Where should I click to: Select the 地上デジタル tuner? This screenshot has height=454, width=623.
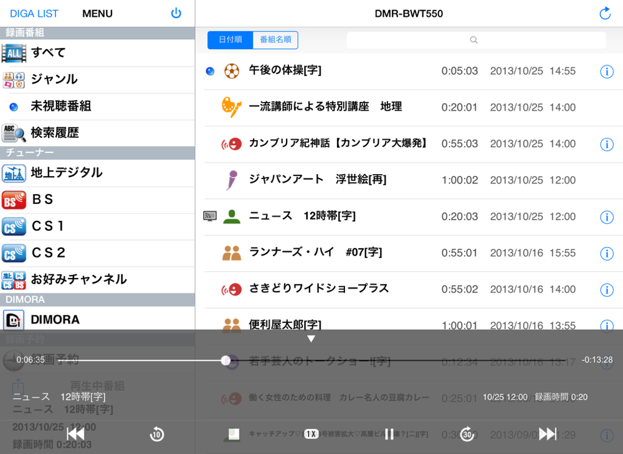pos(97,173)
